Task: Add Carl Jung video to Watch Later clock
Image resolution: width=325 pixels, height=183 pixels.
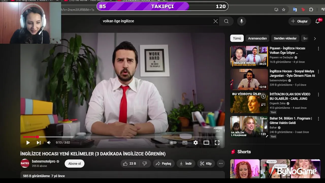Action: (x=264, y=96)
